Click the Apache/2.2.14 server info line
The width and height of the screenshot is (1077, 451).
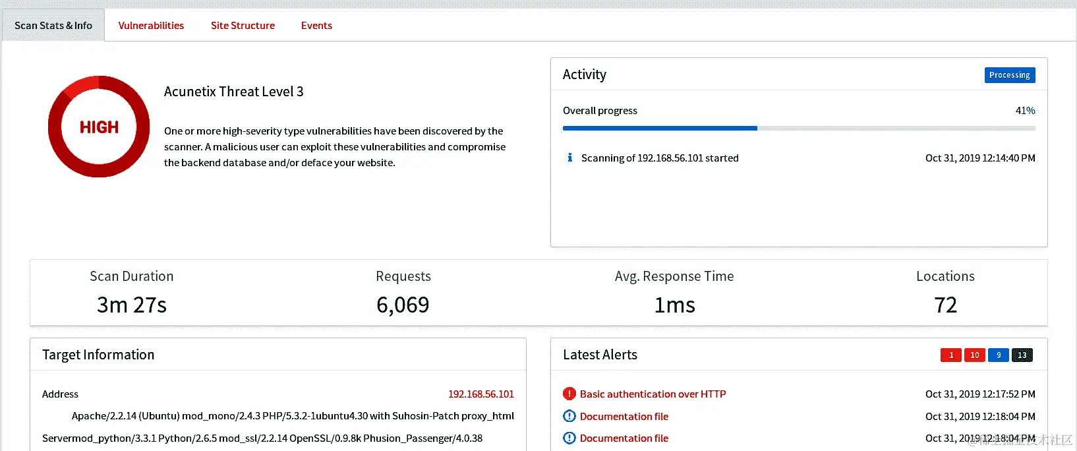click(x=293, y=416)
